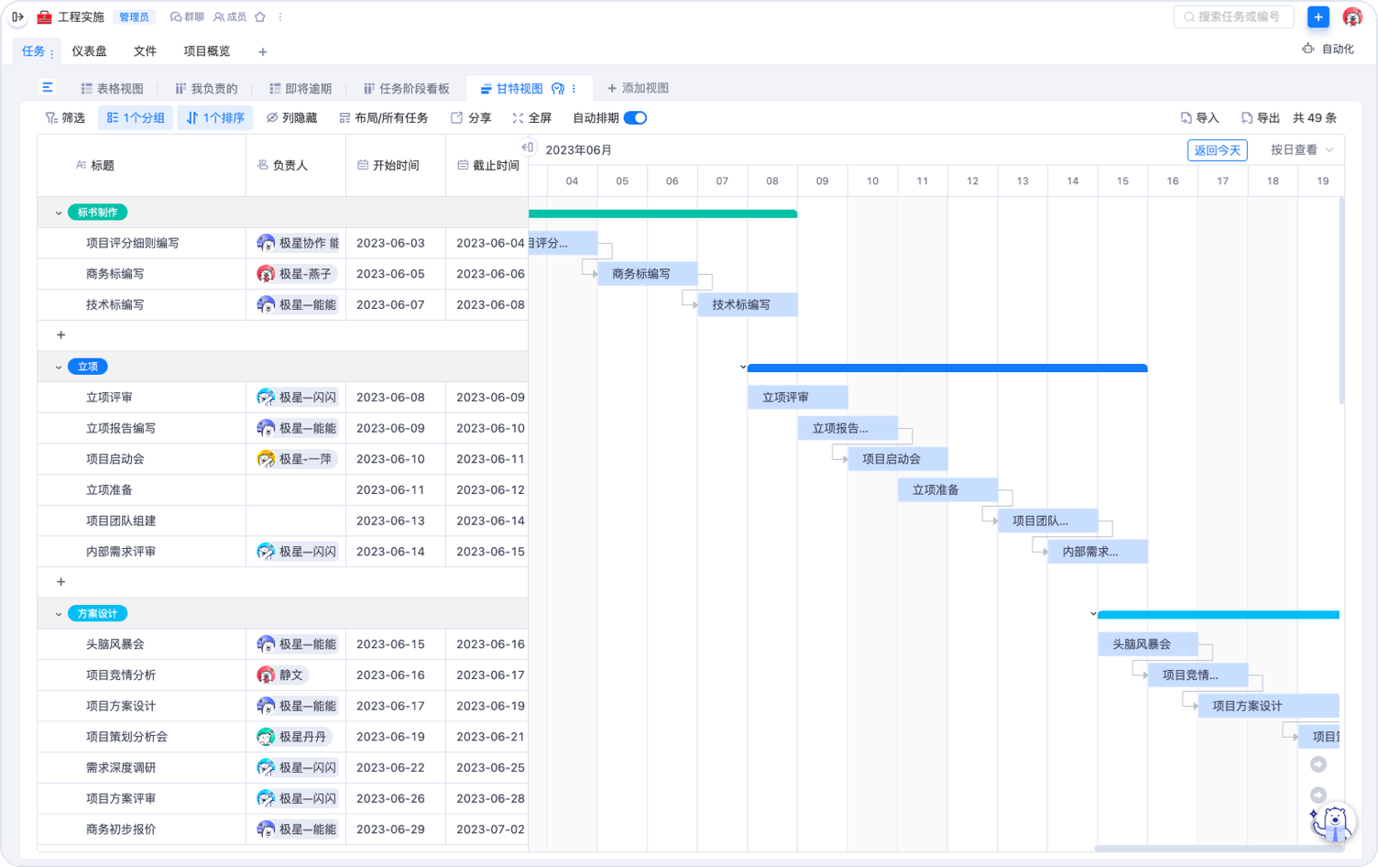Image resolution: width=1378 pixels, height=867 pixels.
Task: Star the 工程实施 project
Action: [x=260, y=16]
